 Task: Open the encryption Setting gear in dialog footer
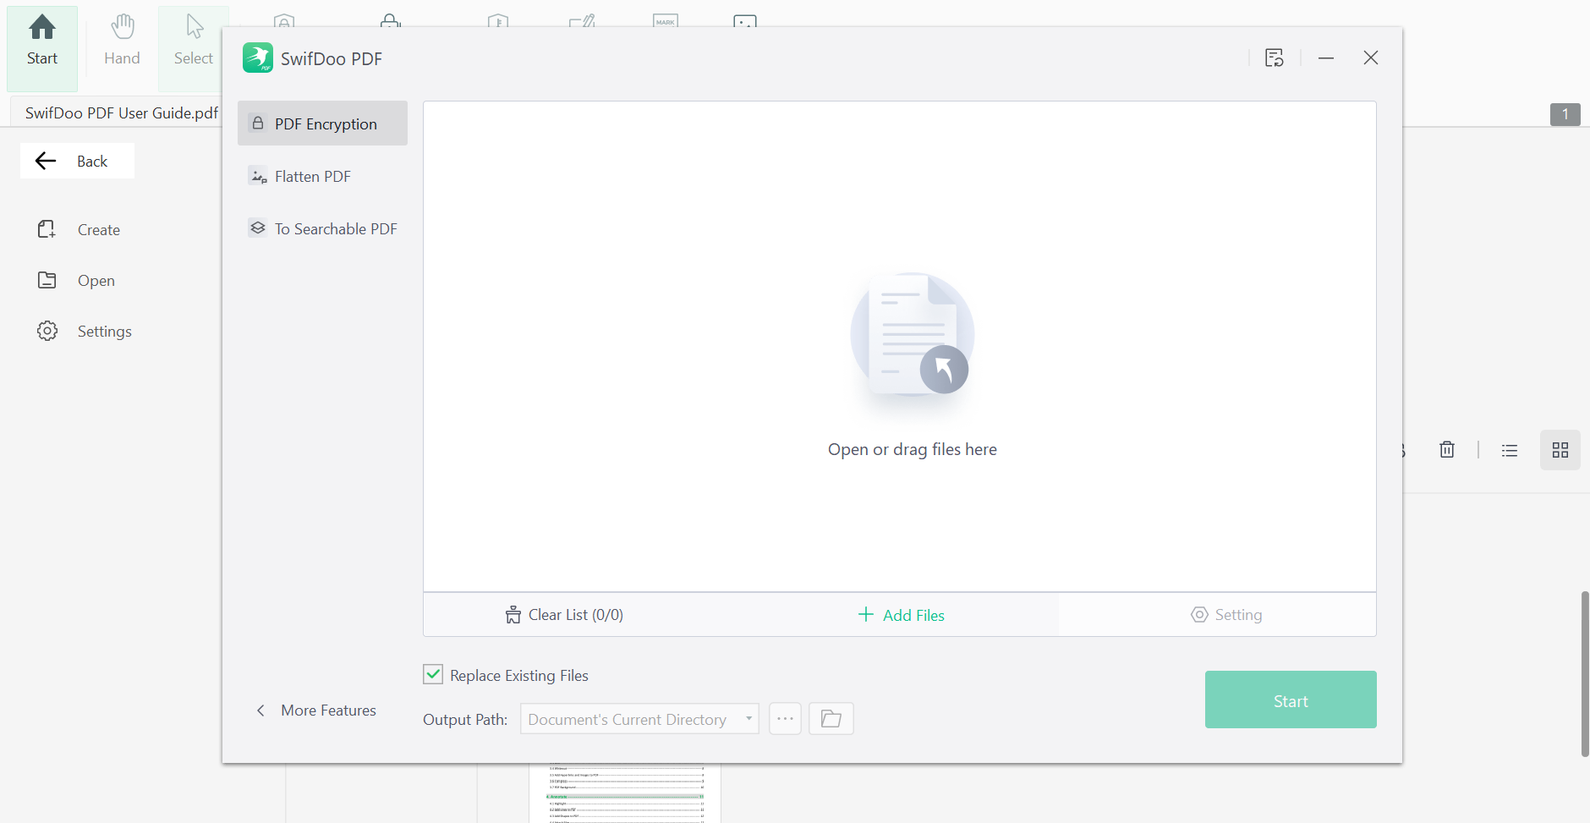pyautogui.click(x=1227, y=615)
